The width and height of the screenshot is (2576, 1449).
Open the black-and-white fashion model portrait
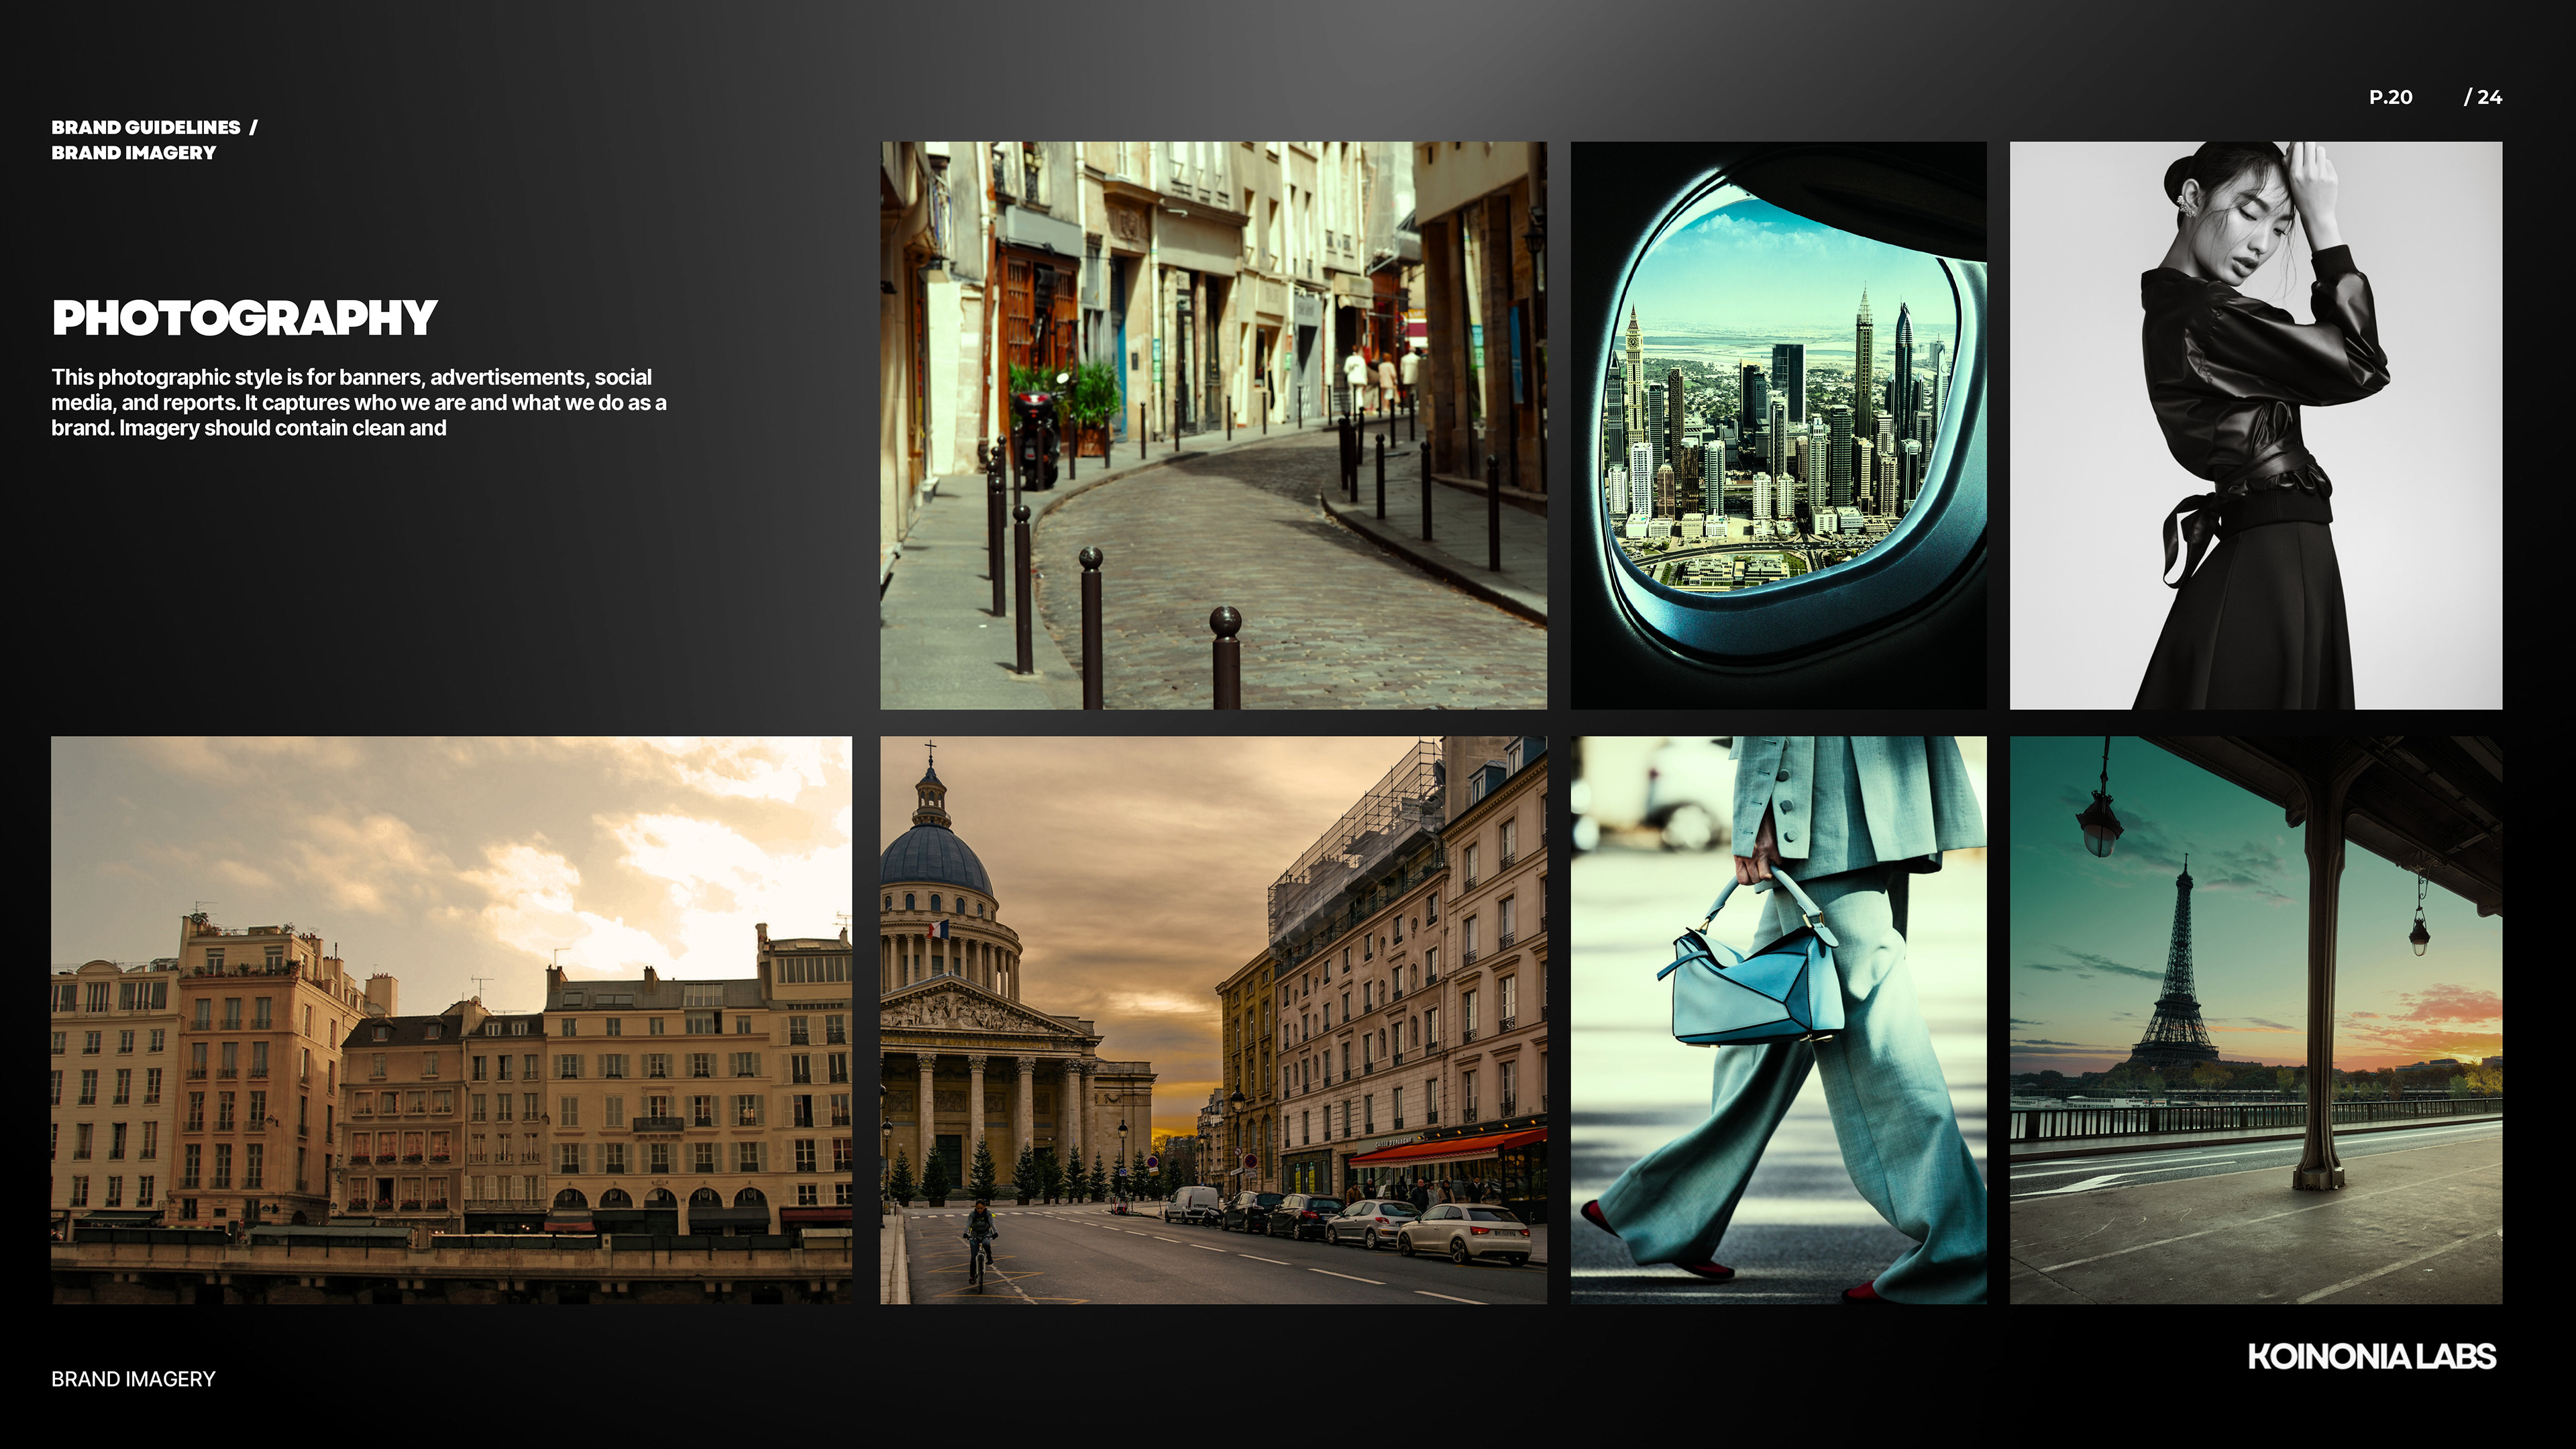coord(2256,425)
